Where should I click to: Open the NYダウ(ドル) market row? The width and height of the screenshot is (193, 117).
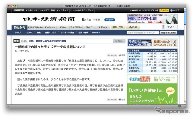pyautogui.click(x=152, y=56)
